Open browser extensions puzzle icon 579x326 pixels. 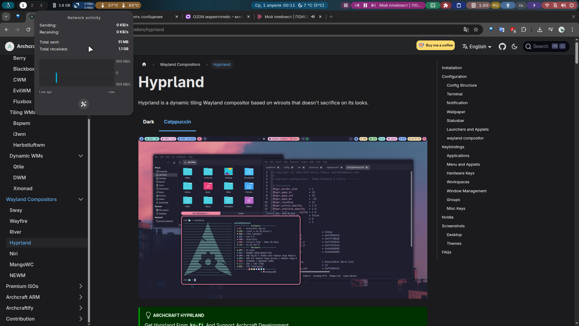pyautogui.click(x=524, y=30)
